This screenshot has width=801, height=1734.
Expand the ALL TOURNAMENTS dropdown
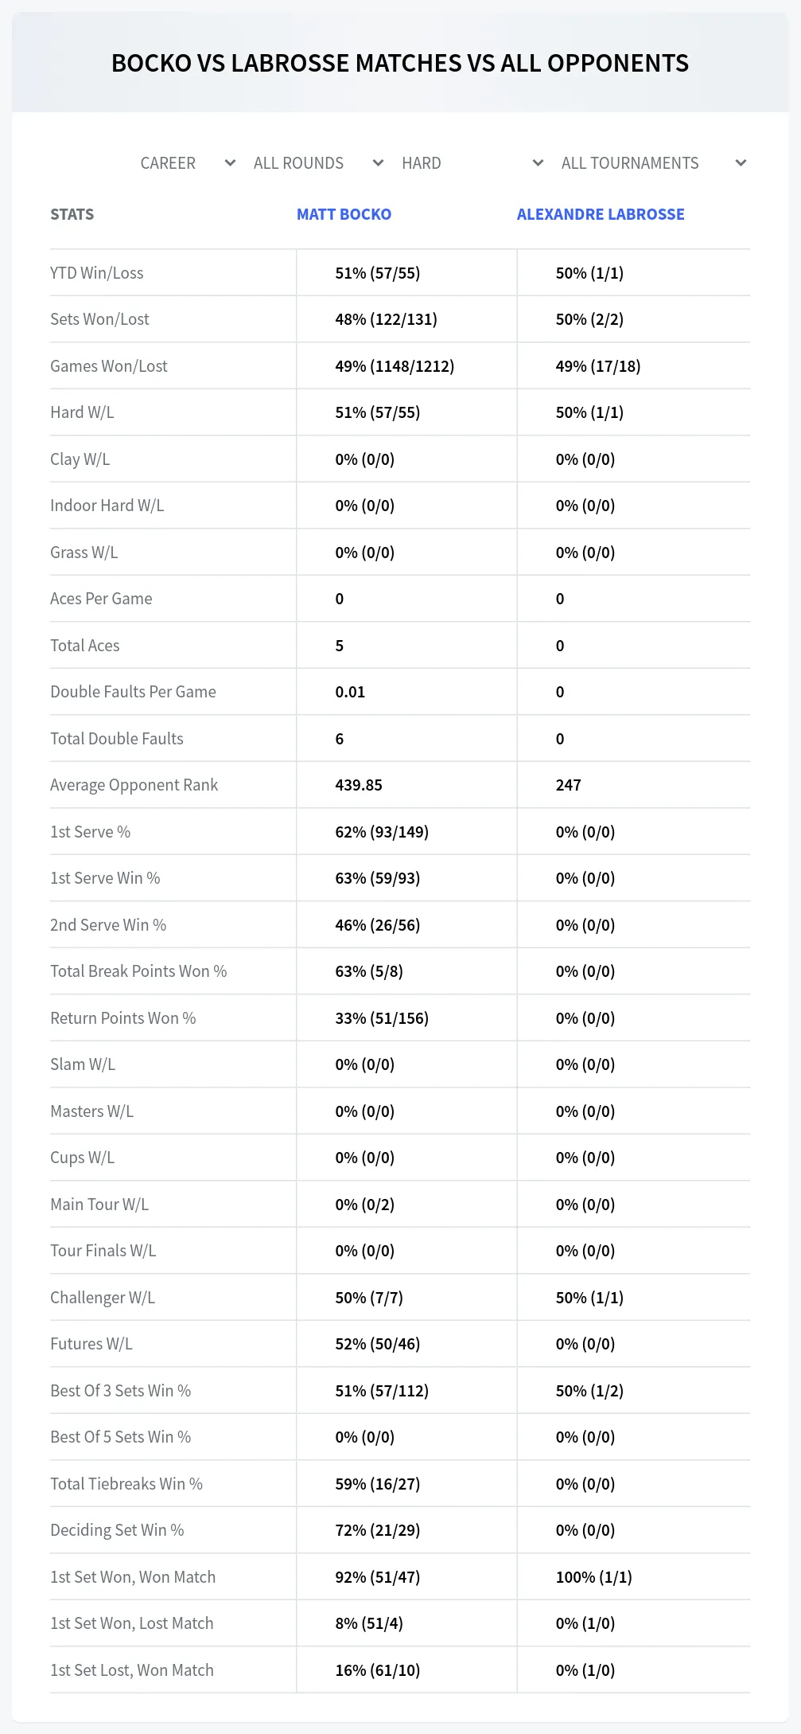(653, 163)
